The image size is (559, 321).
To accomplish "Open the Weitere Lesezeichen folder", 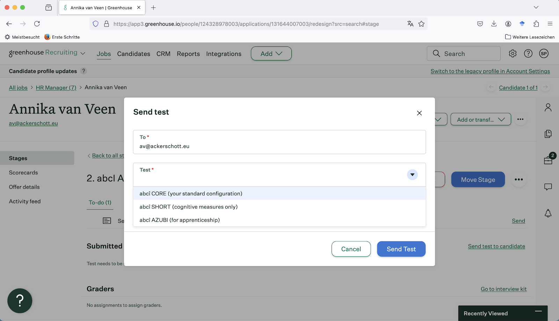I will (530, 37).
